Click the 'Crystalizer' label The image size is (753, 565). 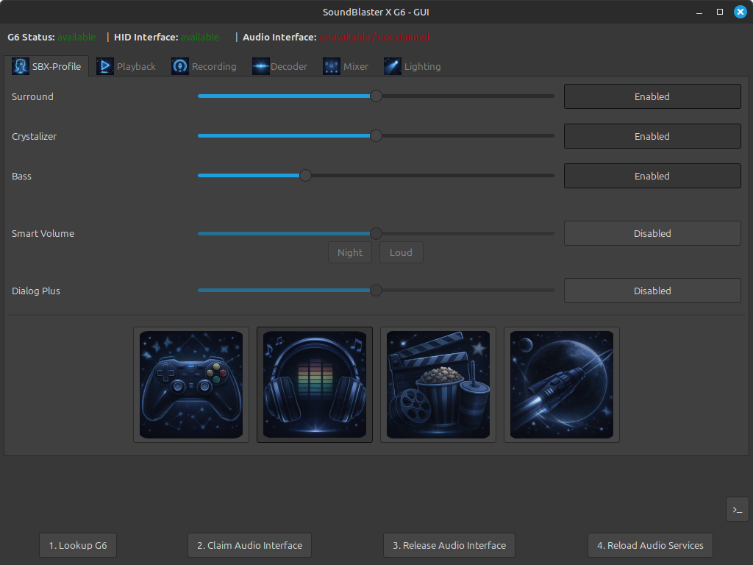point(34,136)
